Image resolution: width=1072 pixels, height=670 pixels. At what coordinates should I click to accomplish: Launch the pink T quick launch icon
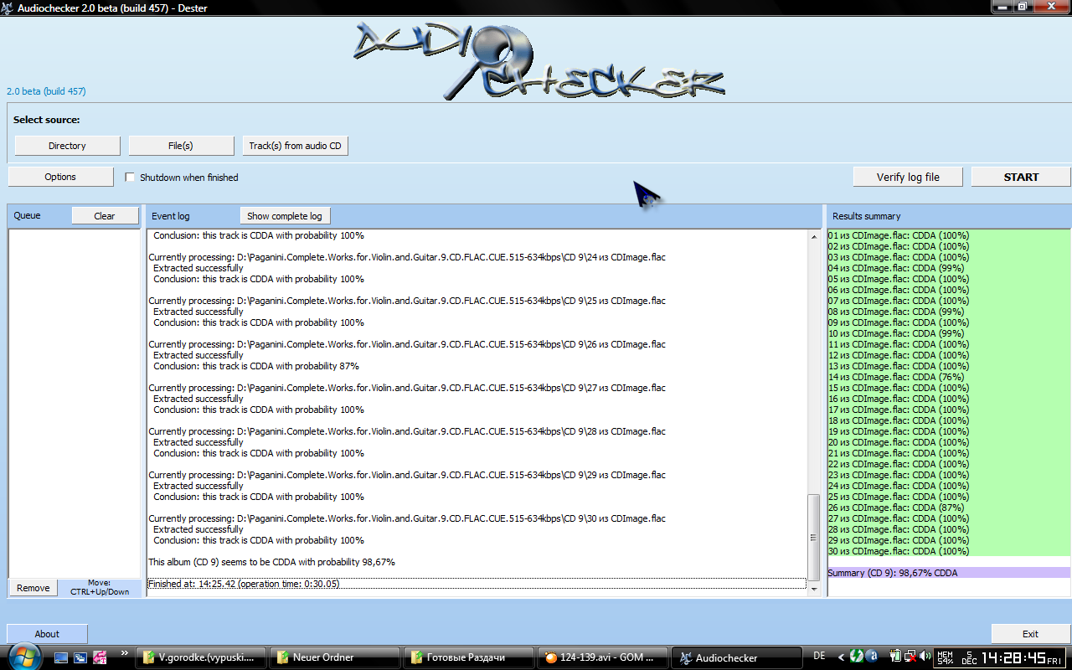pos(100,657)
